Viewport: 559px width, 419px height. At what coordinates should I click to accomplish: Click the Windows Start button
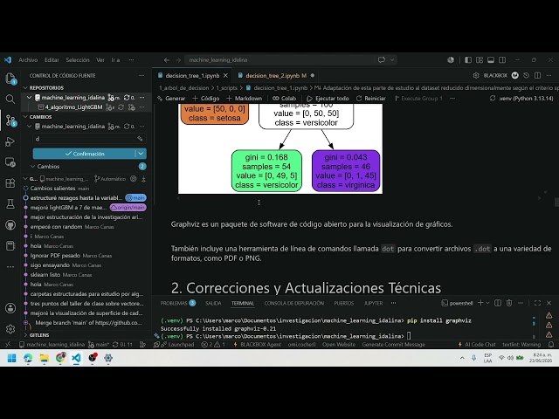click(x=11, y=358)
